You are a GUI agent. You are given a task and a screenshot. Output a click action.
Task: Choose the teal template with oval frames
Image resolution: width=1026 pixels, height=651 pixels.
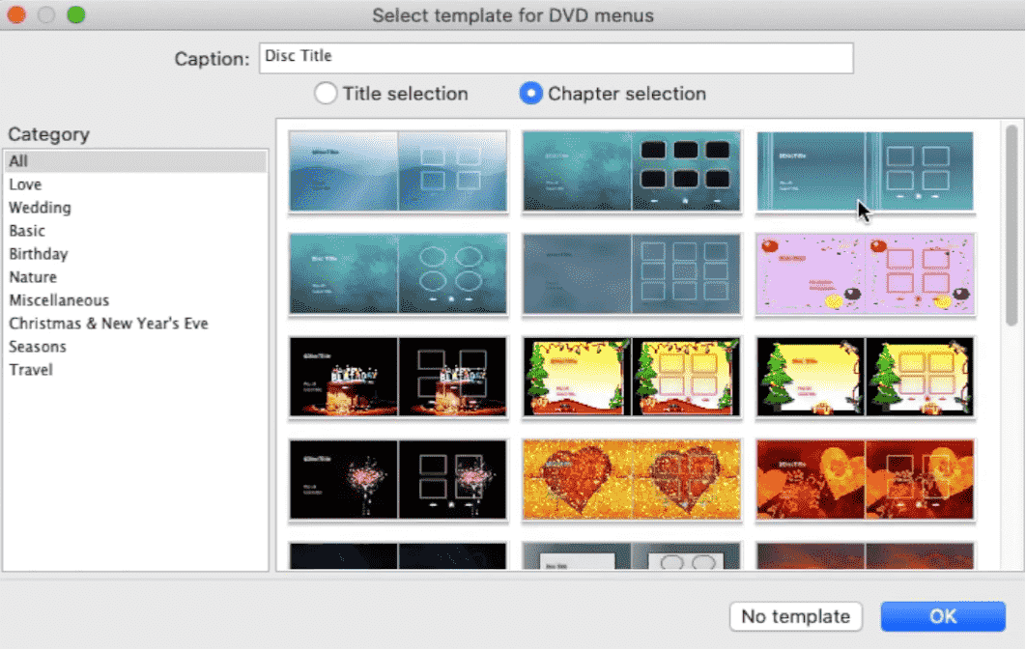[398, 273]
